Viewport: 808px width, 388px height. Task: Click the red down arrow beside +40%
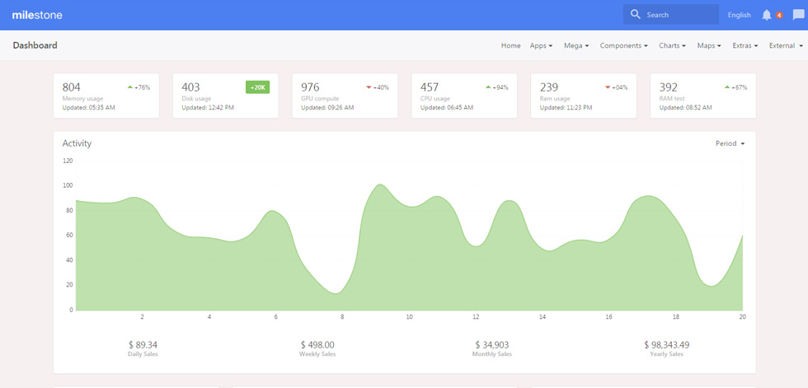(369, 87)
